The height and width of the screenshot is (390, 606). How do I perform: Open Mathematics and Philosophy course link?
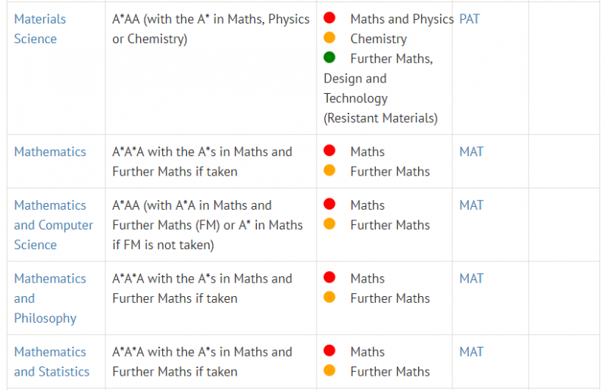(50, 298)
